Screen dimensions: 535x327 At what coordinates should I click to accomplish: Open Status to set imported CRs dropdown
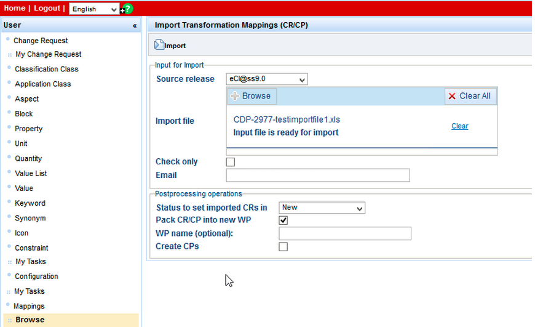click(x=322, y=208)
